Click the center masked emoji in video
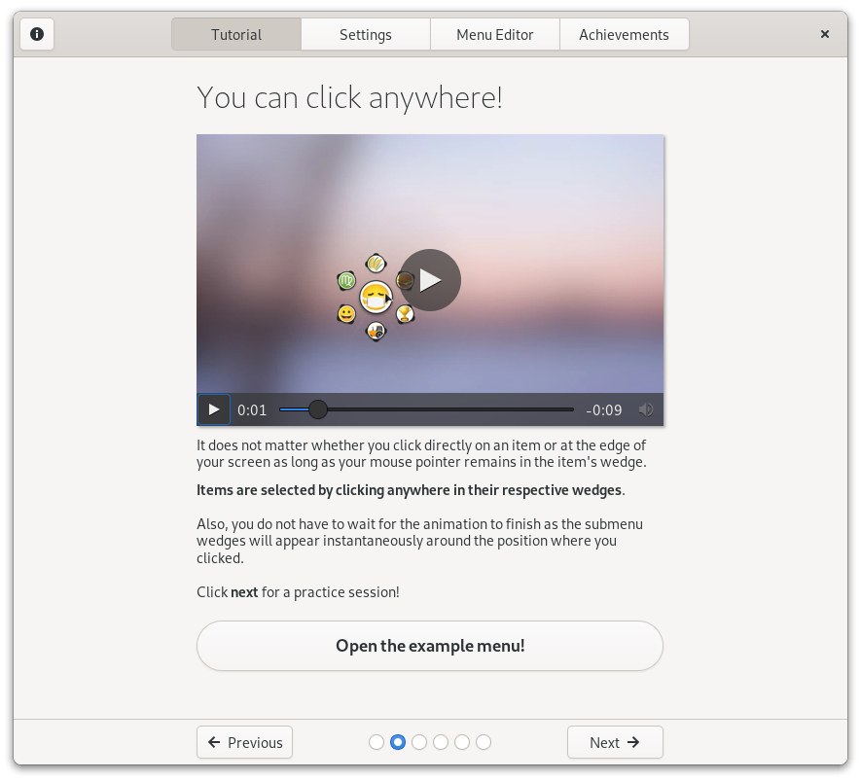This screenshot has height=781, width=861. click(376, 297)
